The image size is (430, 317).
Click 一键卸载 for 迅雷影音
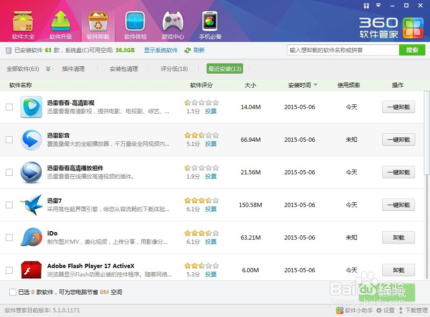399,140
